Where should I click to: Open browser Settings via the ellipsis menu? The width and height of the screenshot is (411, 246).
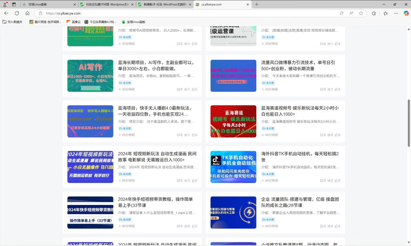pos(396,13)
